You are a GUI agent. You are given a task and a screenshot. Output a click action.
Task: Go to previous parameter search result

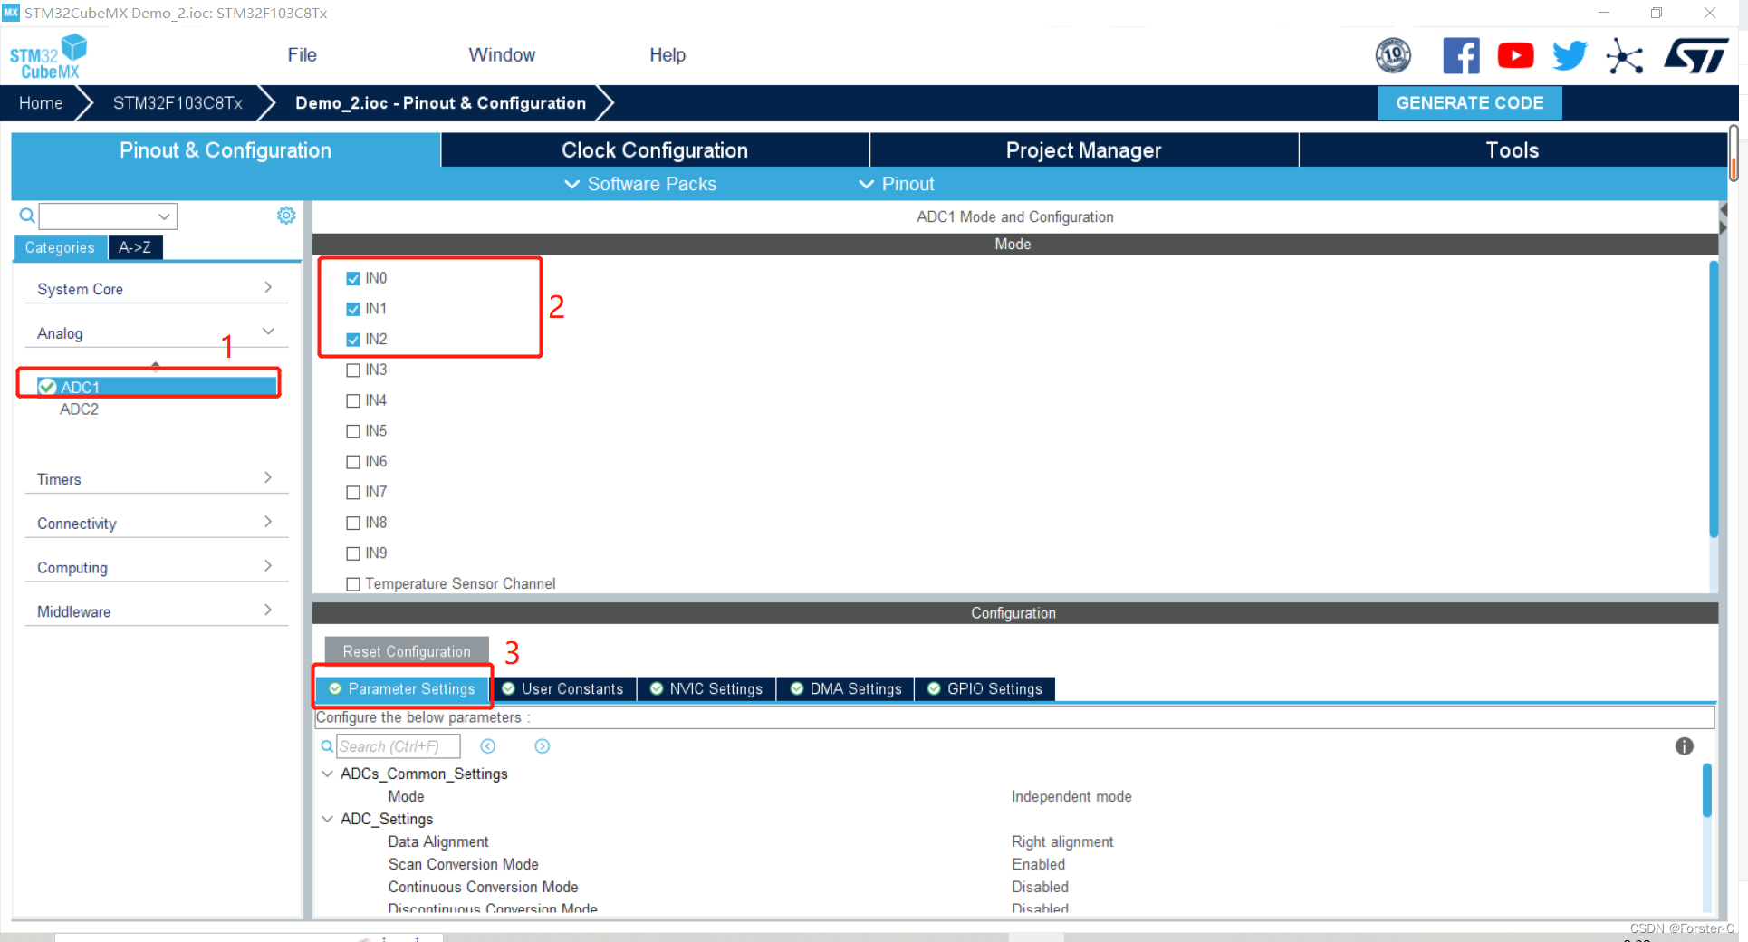pos(488,746)
